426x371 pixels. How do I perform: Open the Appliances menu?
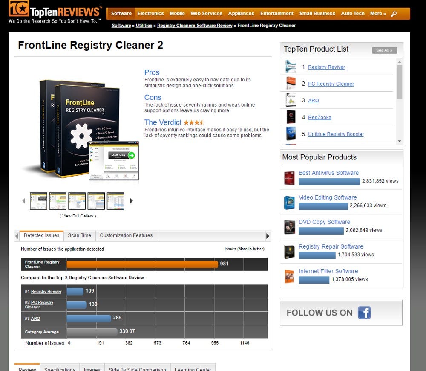[x=241, y=13]
